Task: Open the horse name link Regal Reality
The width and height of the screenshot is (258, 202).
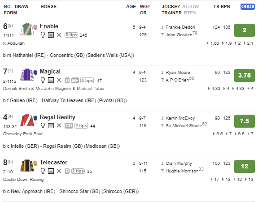Action: tap(57, 117)
